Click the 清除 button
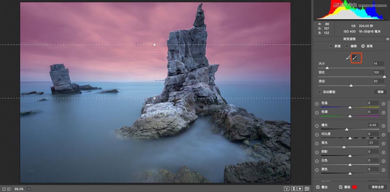Image resolution: width=390 pixels, height=192 pixels. (x=380, y=92)
